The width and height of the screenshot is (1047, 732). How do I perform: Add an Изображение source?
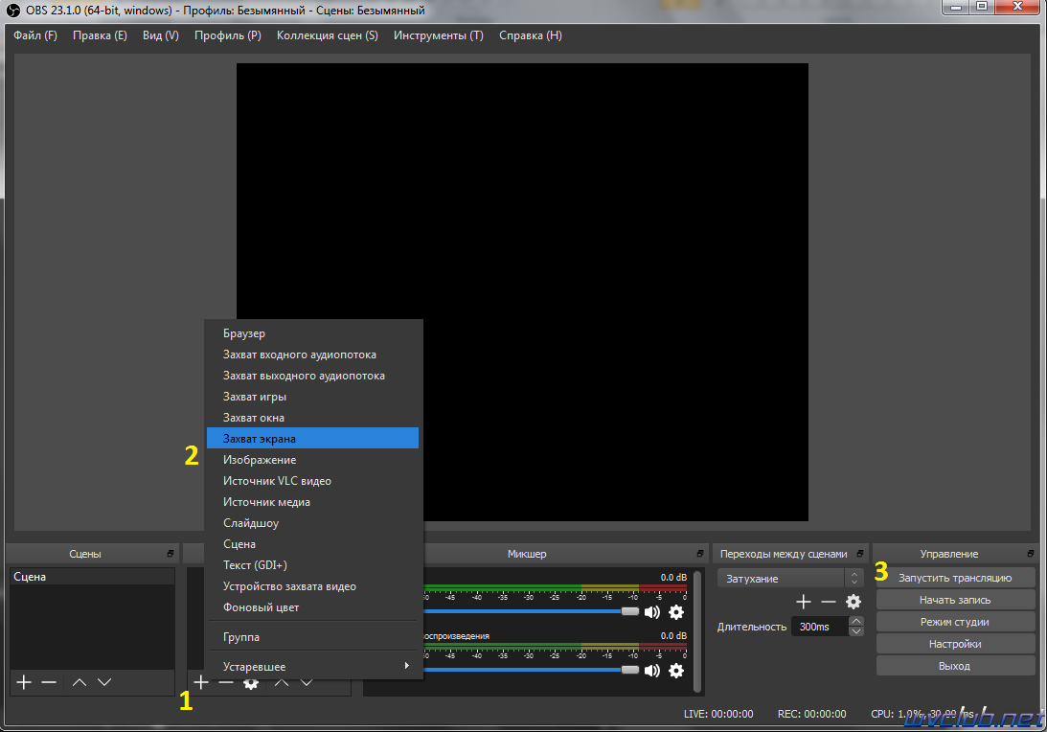pyautogui.click(x=312, y=460)
